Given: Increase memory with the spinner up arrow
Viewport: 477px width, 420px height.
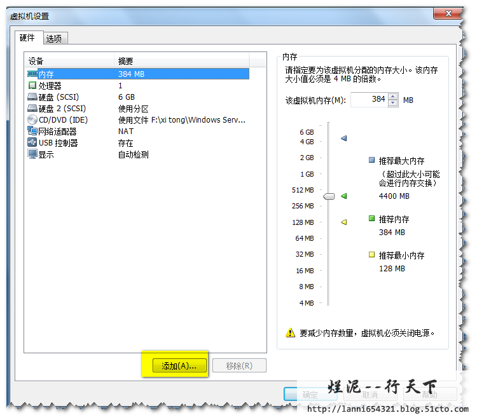Looking at the screenshot, I should (393, 97).
